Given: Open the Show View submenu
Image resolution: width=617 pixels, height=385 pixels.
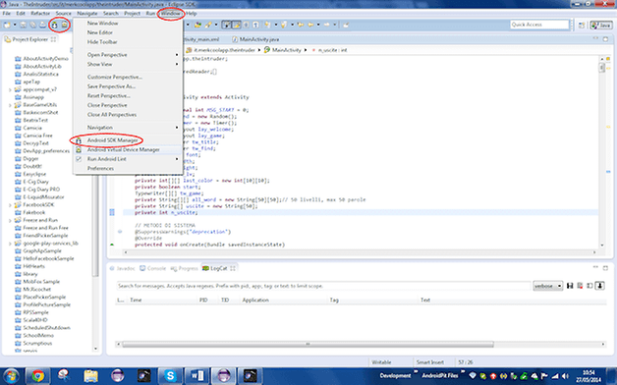Looking at the screenshot, I should tap(128, 64).
